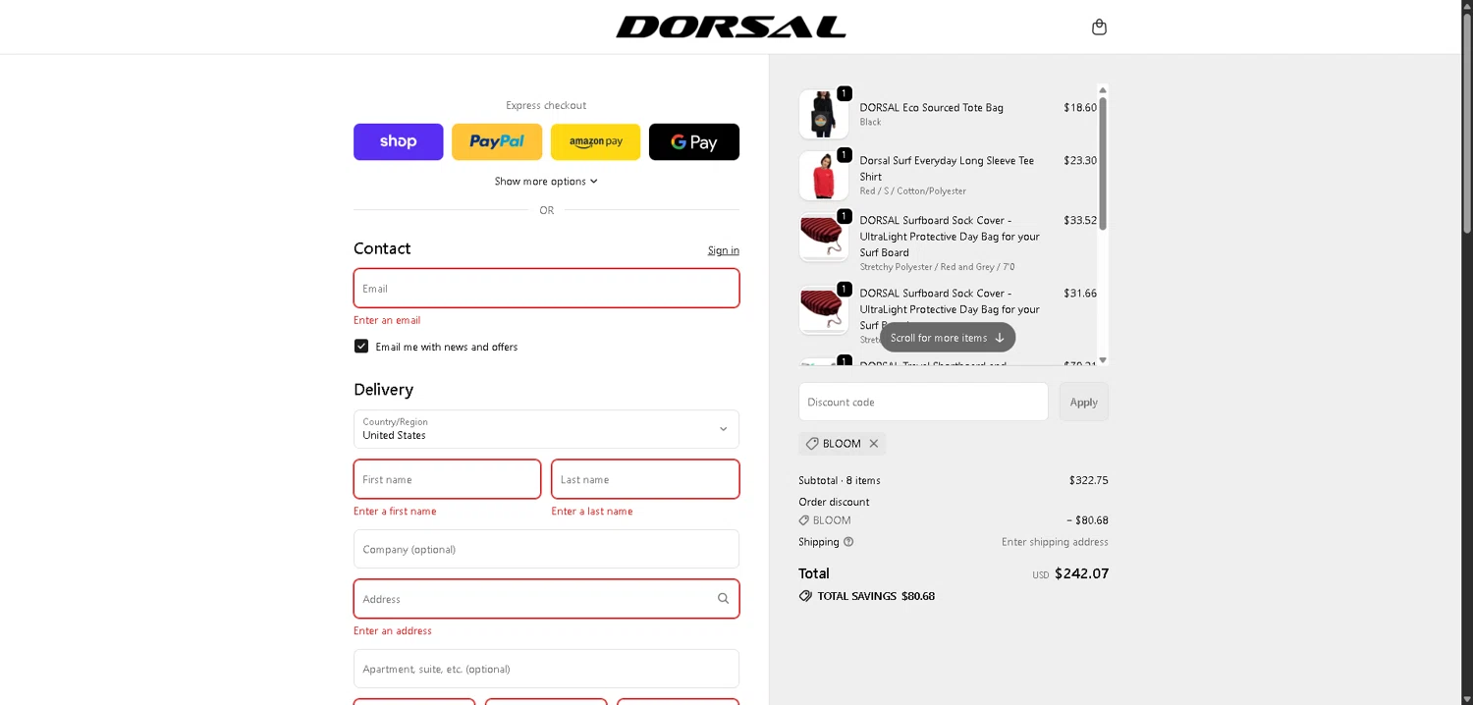Click 'DORSAL Eco Sourced Tote Bag' text
This screenshot has width=1473, height=705.
point(931,108)
